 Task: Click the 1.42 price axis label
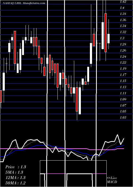[x=123, y=2]
